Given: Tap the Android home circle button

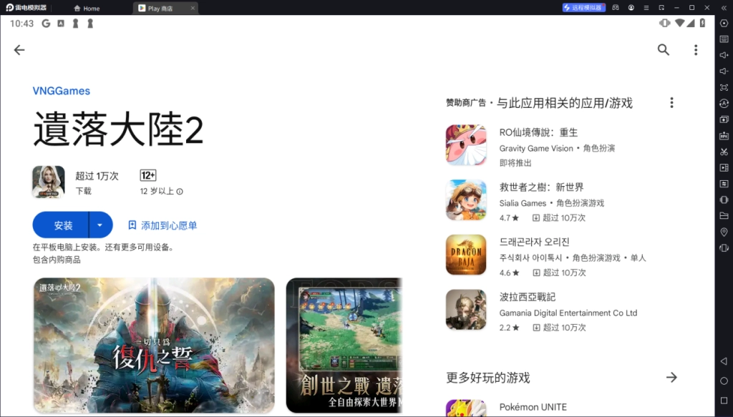Looking at the screenshot, I should tap(724, 381).
